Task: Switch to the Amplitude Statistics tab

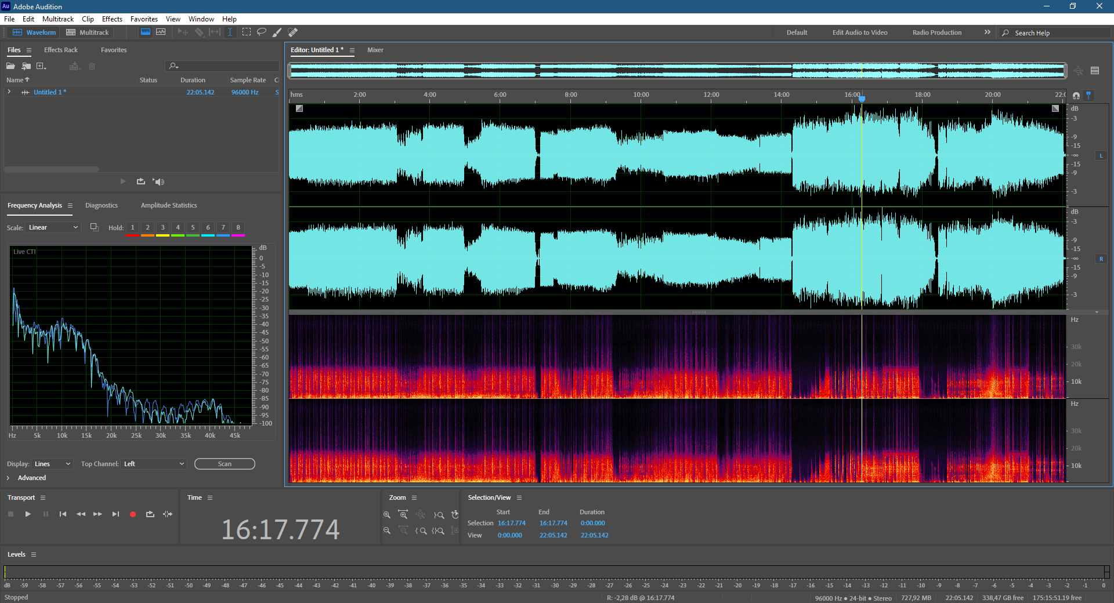Action: 169,205
